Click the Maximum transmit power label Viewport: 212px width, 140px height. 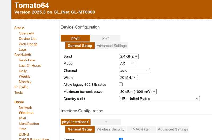click(83, 92)
